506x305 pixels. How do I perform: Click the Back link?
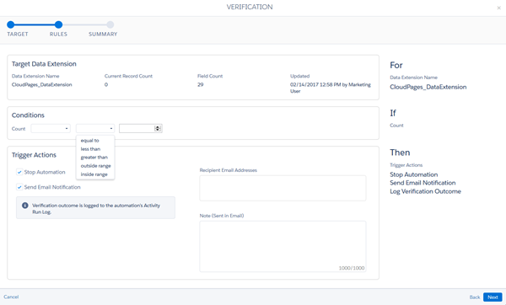(474, 297)
